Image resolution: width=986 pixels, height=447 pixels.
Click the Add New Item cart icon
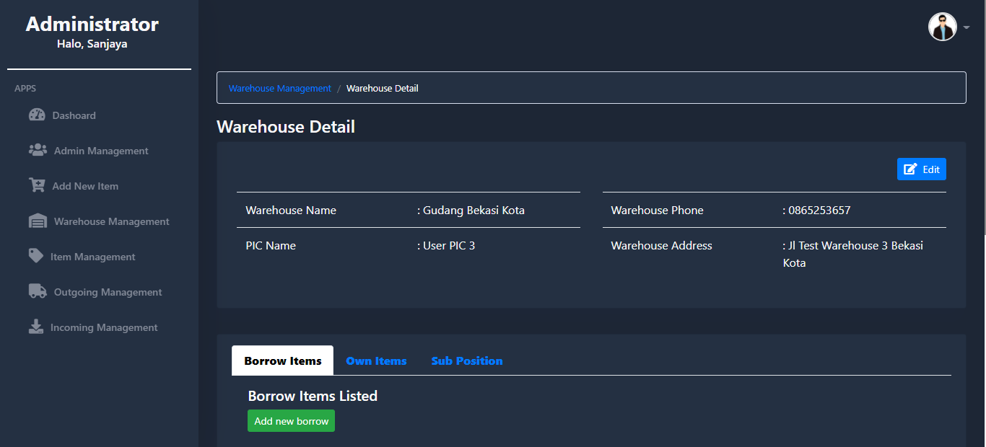coord(37,185)
